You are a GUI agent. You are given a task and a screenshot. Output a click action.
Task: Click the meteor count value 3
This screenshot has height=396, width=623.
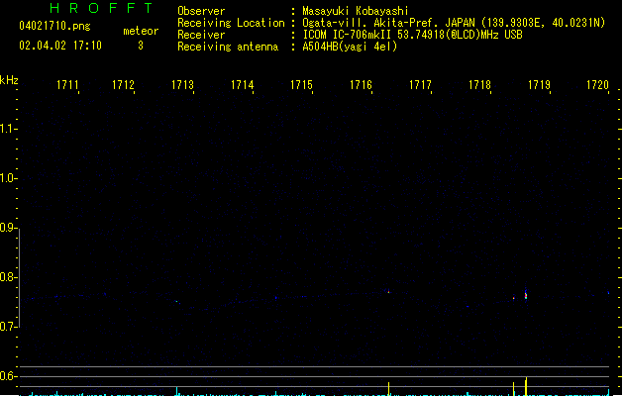click(x=141, y=46)
